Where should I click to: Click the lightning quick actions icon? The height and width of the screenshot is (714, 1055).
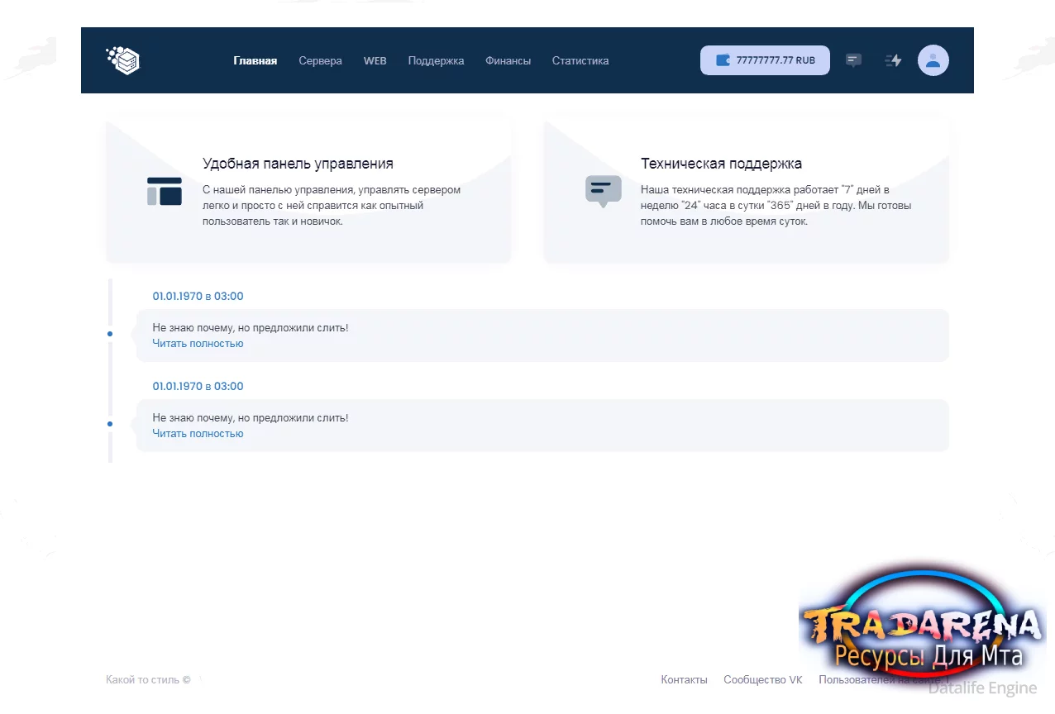click(x=893, y=60)
